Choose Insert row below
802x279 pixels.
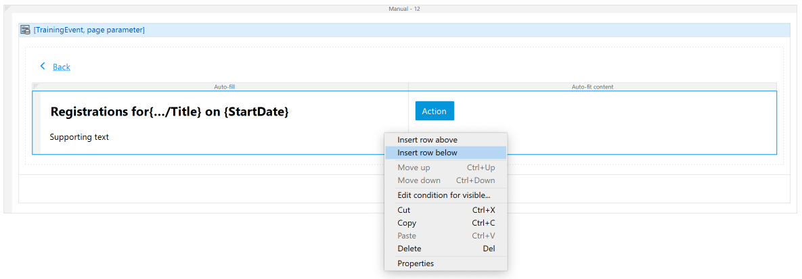445,152
